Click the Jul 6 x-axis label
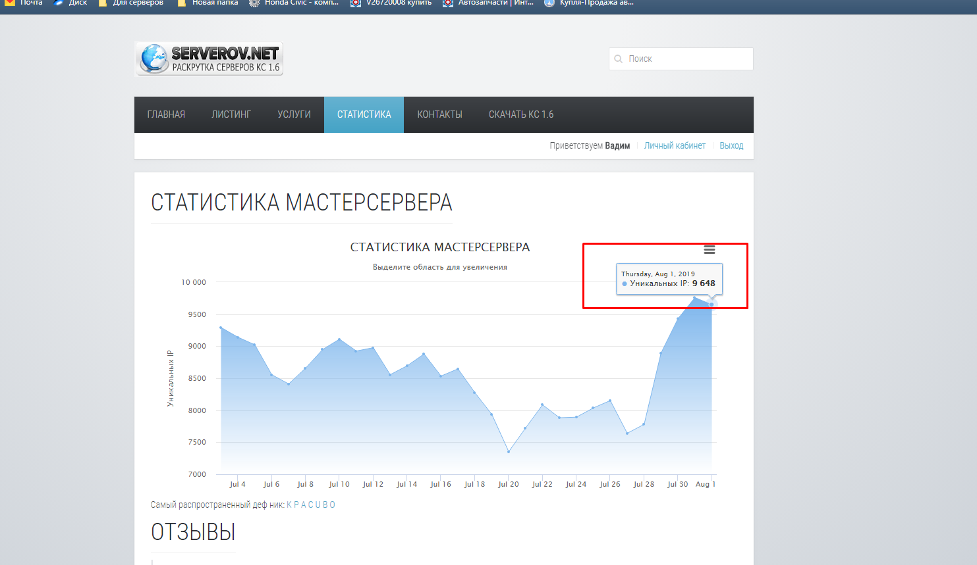 click(271, 484)
